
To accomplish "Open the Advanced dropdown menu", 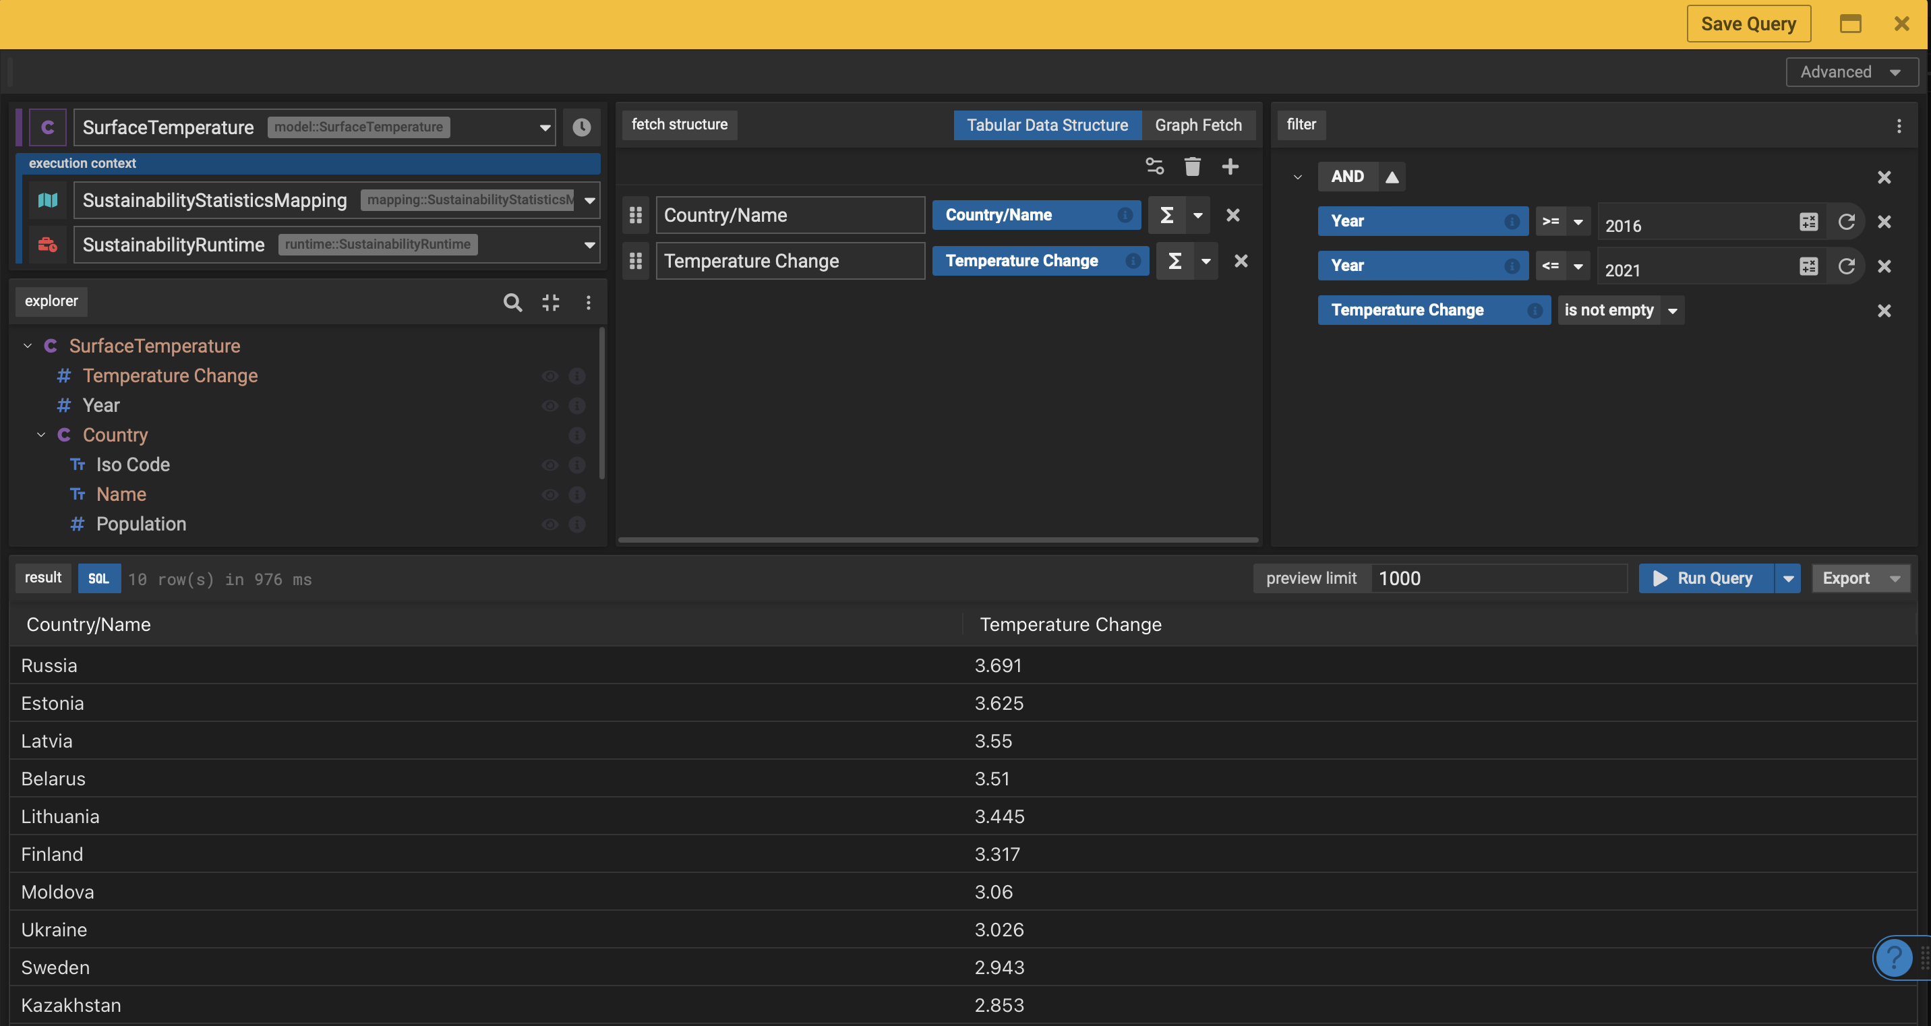I will 1851,72.
